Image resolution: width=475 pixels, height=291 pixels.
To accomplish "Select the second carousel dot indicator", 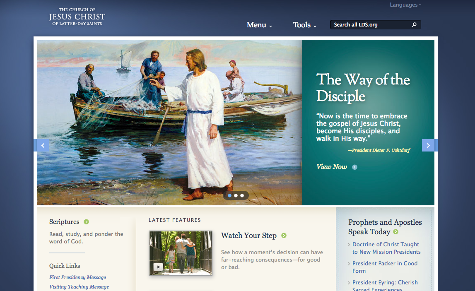I will 236,195.
